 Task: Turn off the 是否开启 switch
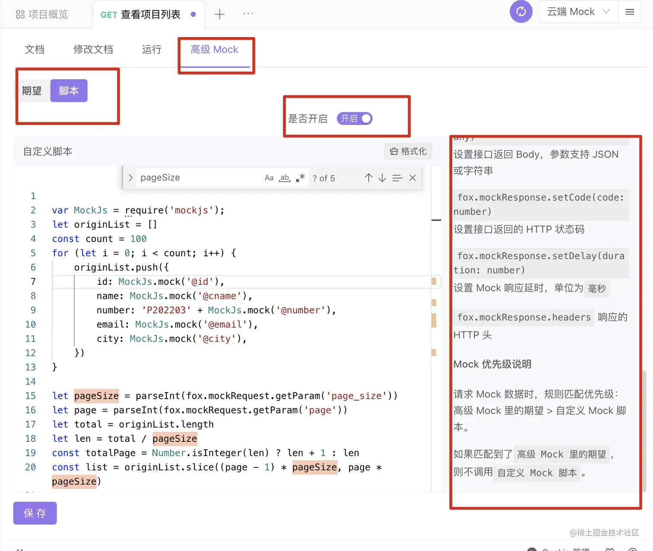coord(354,119)
